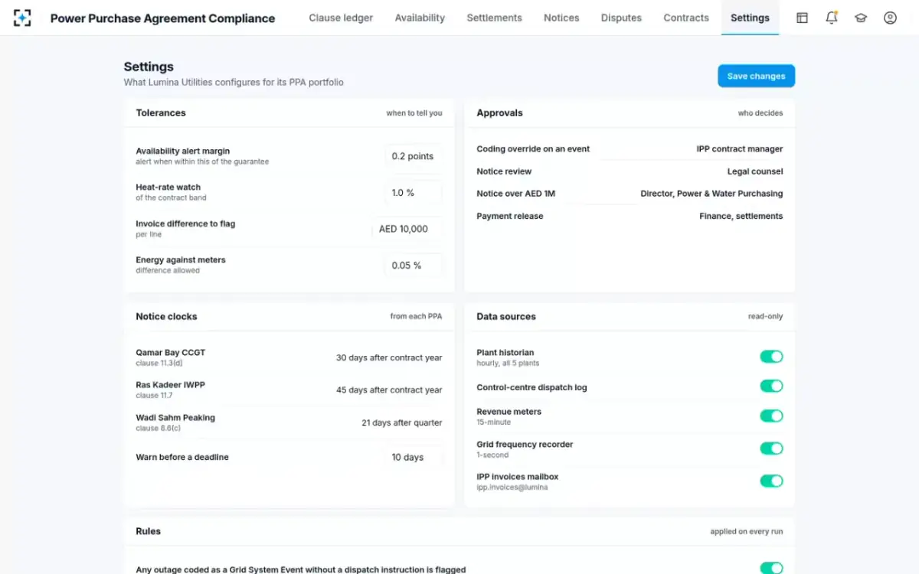919x574 pixels.
Task: Open the graduation cap learning icon
Action: tap(861, 18)
